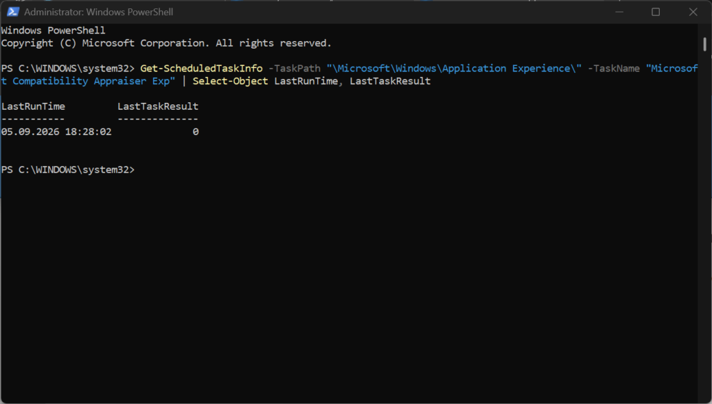Click the '-TaskPath' parameter text
Image resolution: width=712 pixels, height=404 pixels.
[294, 69]
